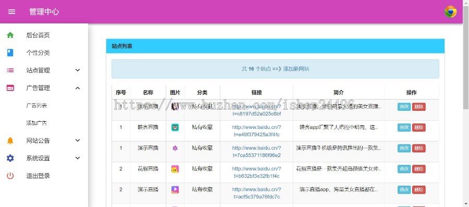
Task: Click the play-icon thumbnail for t=acf5c379a76fdc7c
Action: point(175,190)
